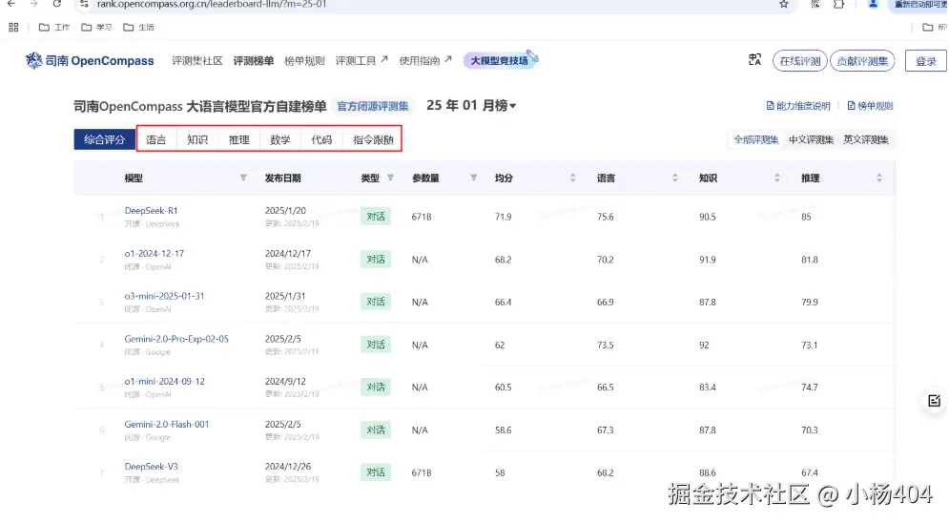This screenshot has width=949, height=524.
Task: Switch language with translate icon
Action: tap(754, 59)
